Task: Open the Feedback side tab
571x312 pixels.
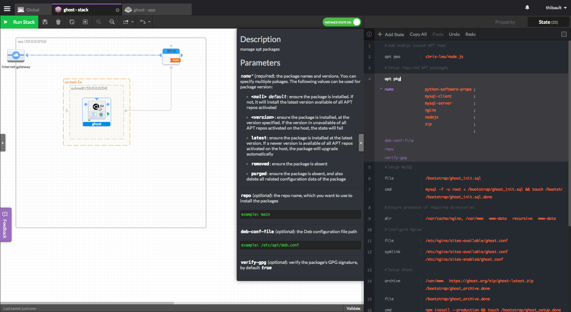Action: pos(5,225)
